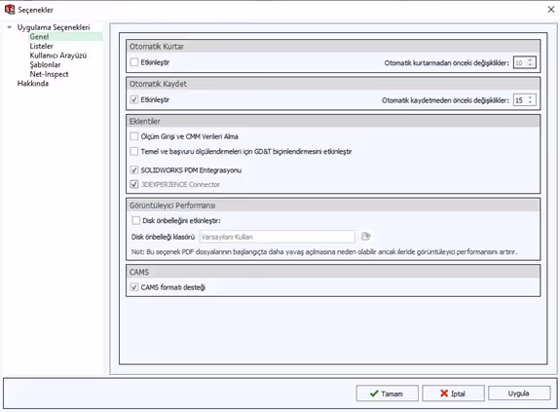Toggle Otomatik Kaydet Etkinleştir checkbox
Image resolution: width=560 pixels, height=412 pixels.
click(134, 99)
